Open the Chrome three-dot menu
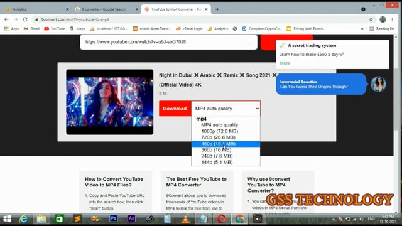This screenshot has height=226, width=402. 392,19
